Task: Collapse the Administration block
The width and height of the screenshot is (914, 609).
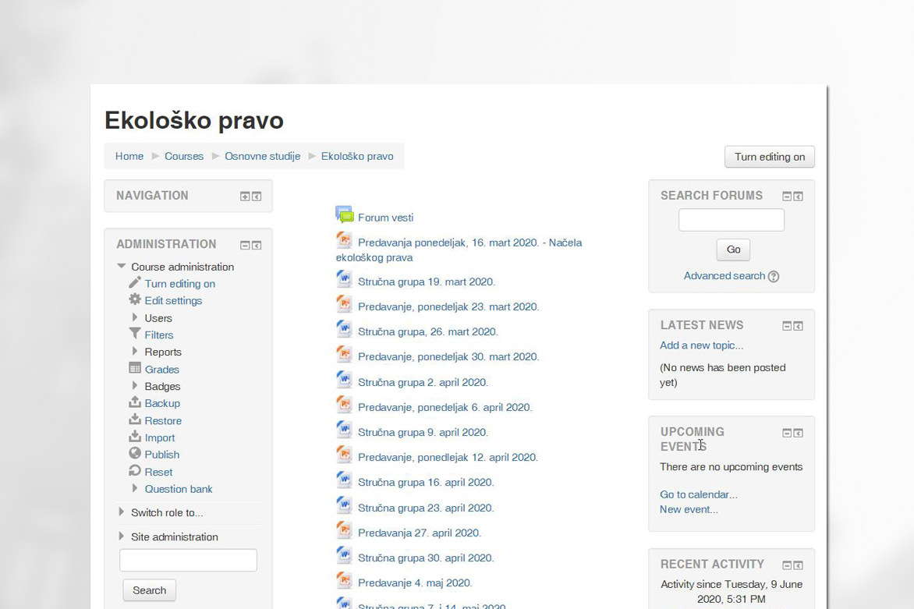Action: [245, 246]
